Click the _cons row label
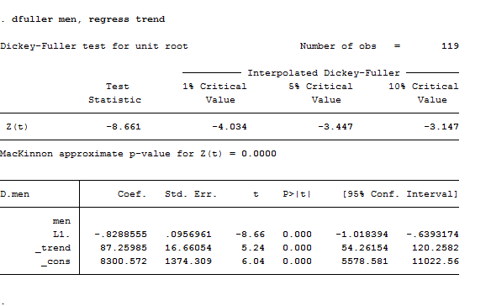The image size is (491, 306). (x=55, y=261)
